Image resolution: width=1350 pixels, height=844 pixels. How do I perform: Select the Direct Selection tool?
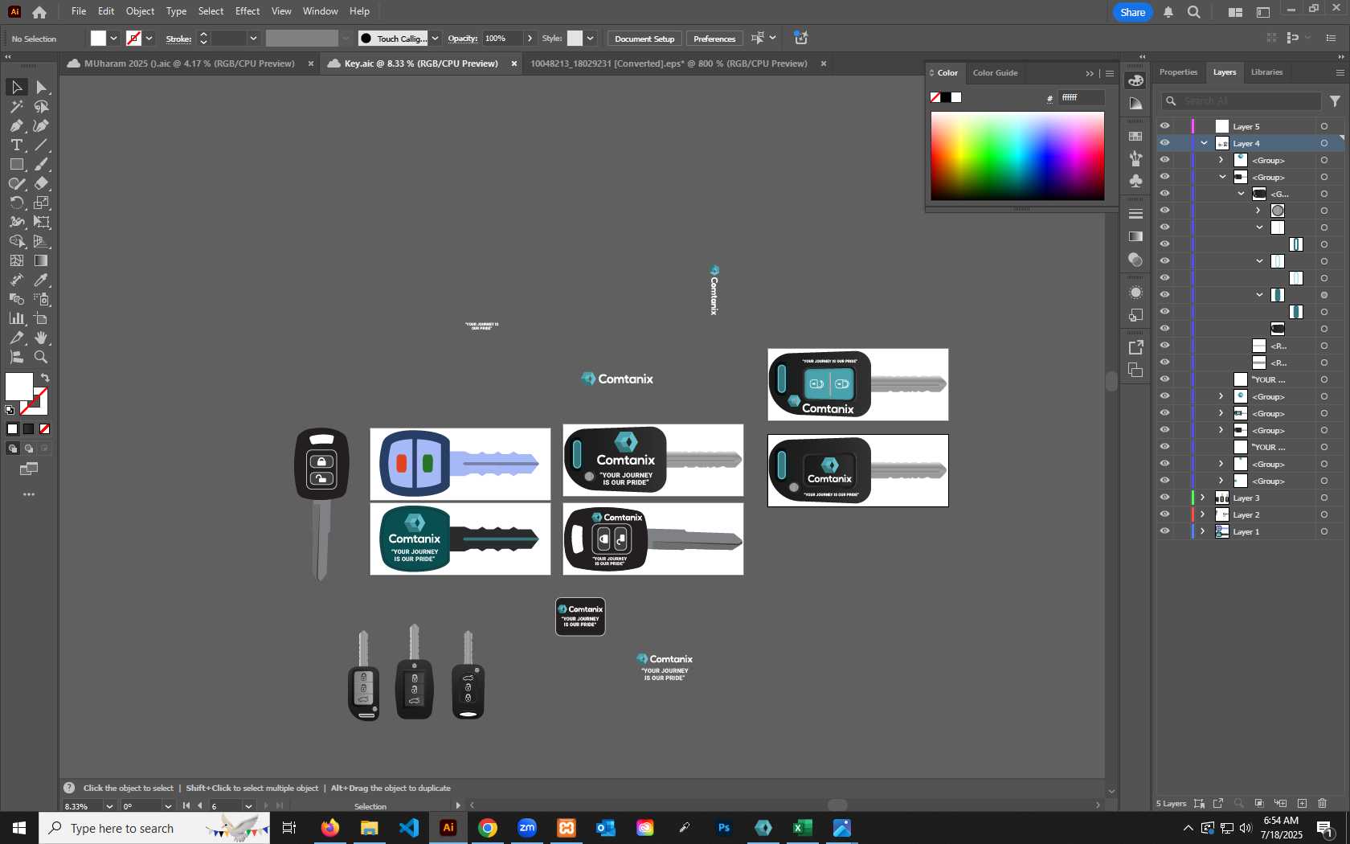[x=42, y=87]
